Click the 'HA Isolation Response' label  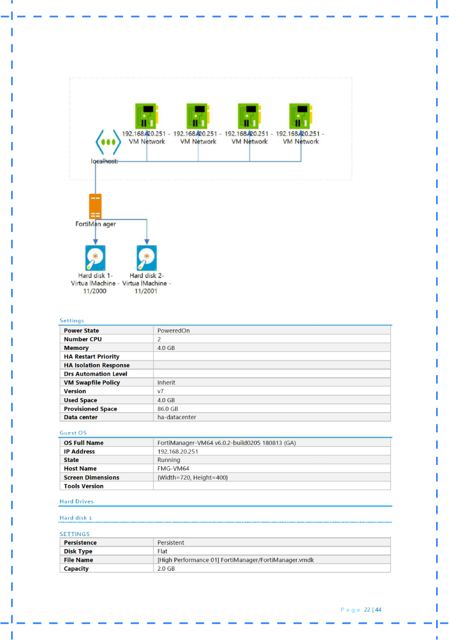click(x=97, y=365)
